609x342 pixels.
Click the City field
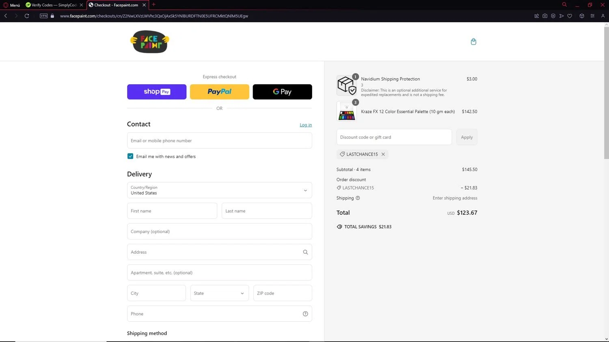[156, 293]
